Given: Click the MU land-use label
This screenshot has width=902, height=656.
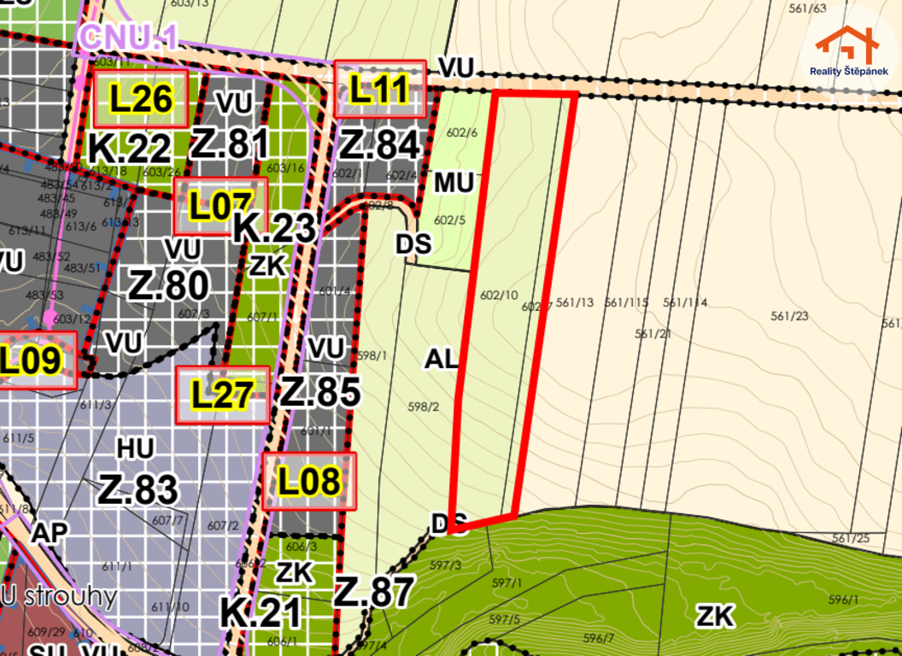Looking at the screenshot, I should (454, 182).
